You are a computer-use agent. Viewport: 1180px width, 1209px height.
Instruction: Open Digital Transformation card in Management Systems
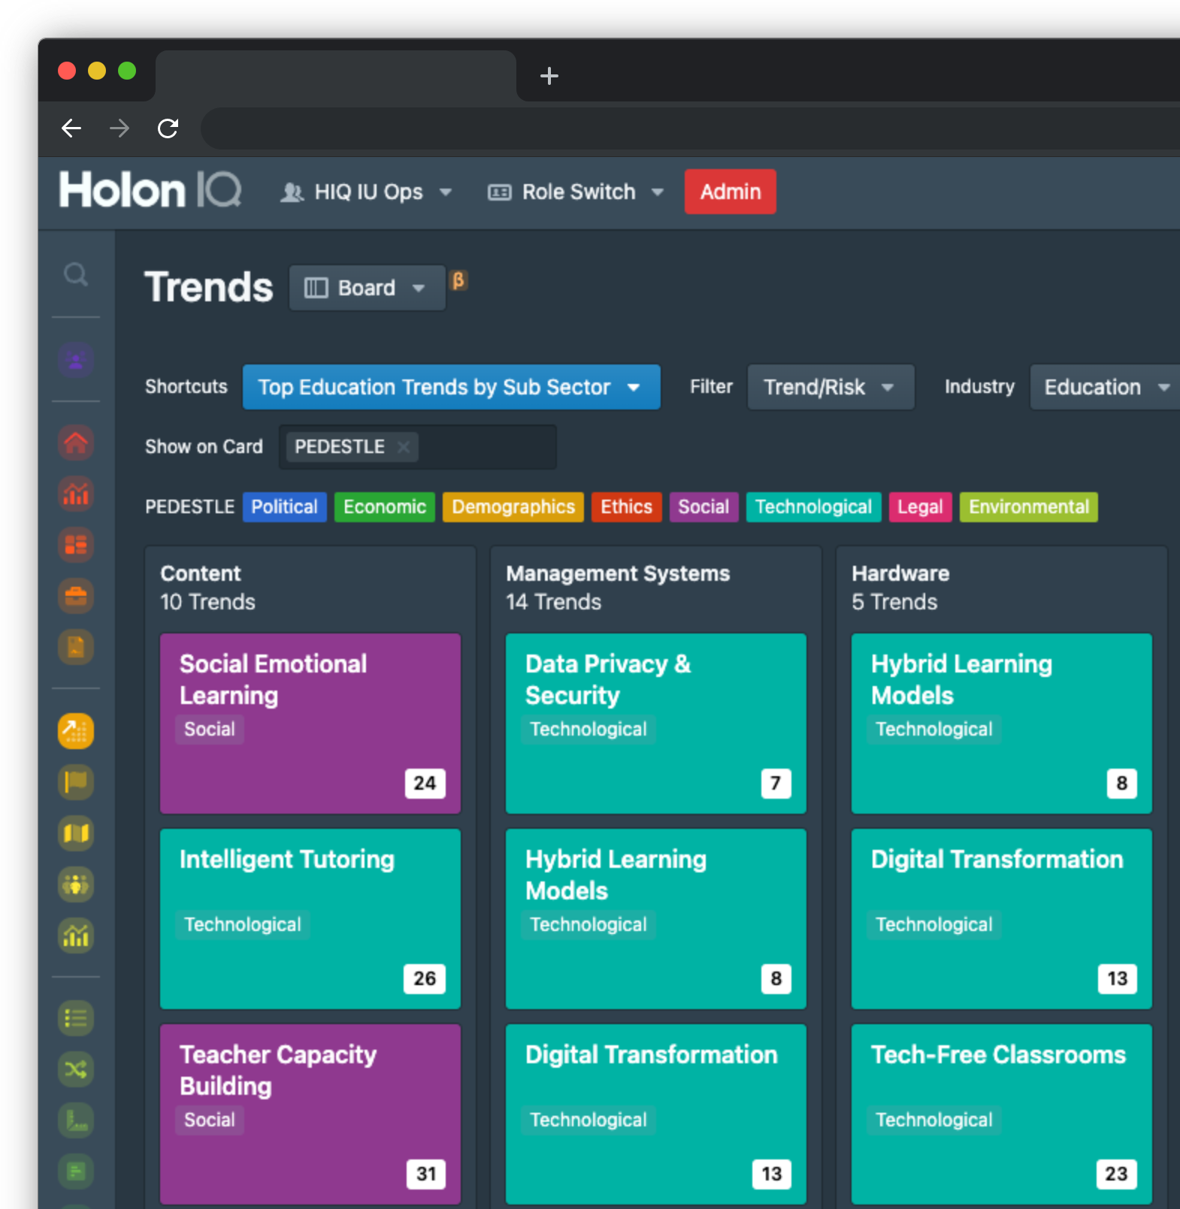(x=656, y=1114)
